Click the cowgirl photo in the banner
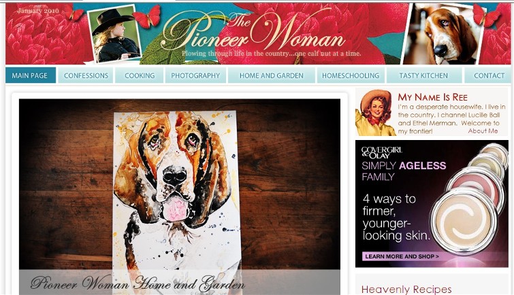The height and width of the screenshot is (295, 514). click(x=114, y=35)
